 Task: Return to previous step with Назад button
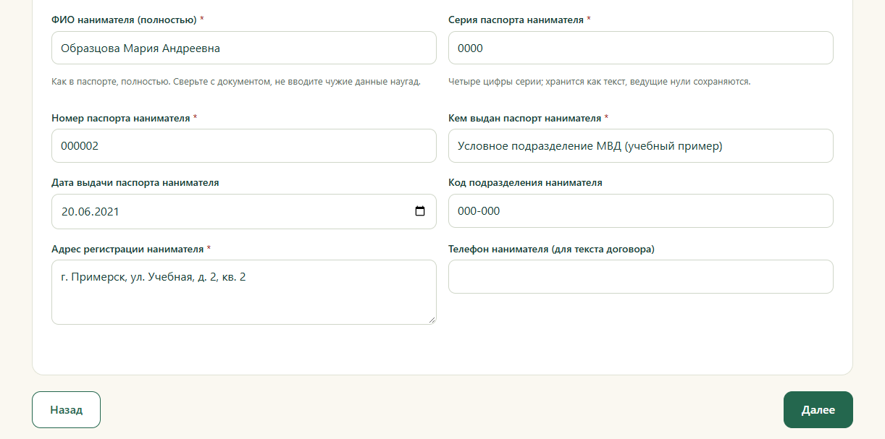coord(66,410)
